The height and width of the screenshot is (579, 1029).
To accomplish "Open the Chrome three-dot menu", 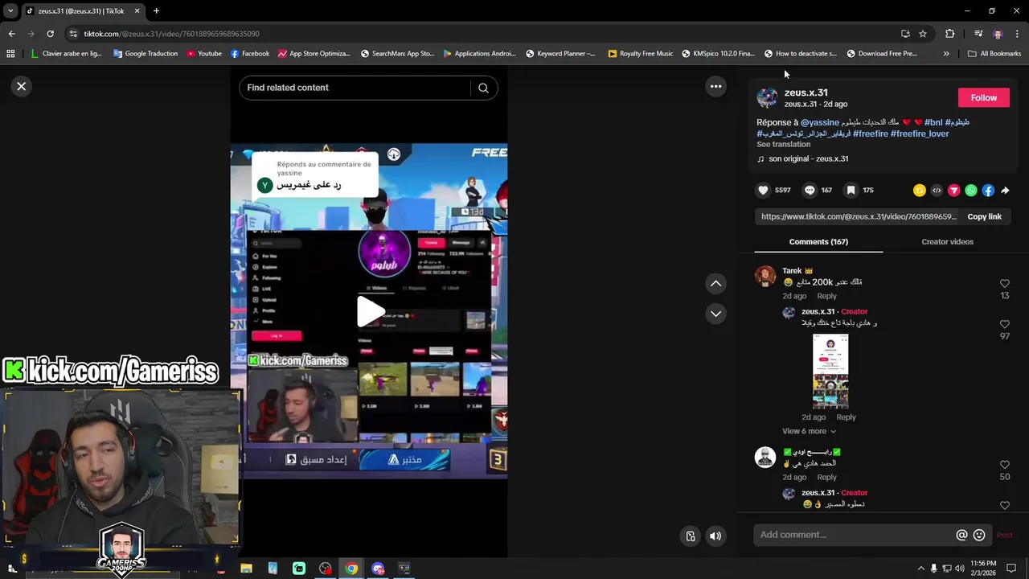I will [x=1018, y=34].
